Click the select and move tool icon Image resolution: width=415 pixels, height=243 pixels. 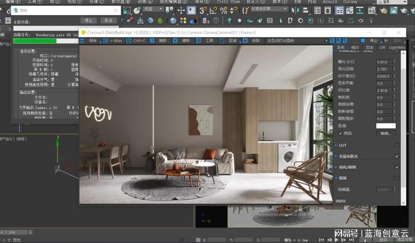tap(181, 10)
